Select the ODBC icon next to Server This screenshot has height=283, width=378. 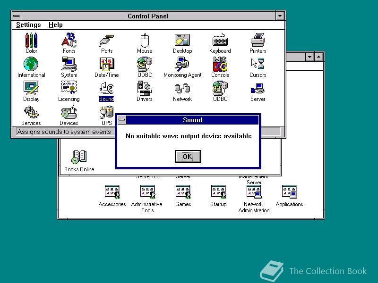click(x=220, y=91)
